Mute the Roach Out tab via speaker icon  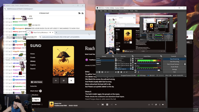pyautogui.click(x=50, y=32)
